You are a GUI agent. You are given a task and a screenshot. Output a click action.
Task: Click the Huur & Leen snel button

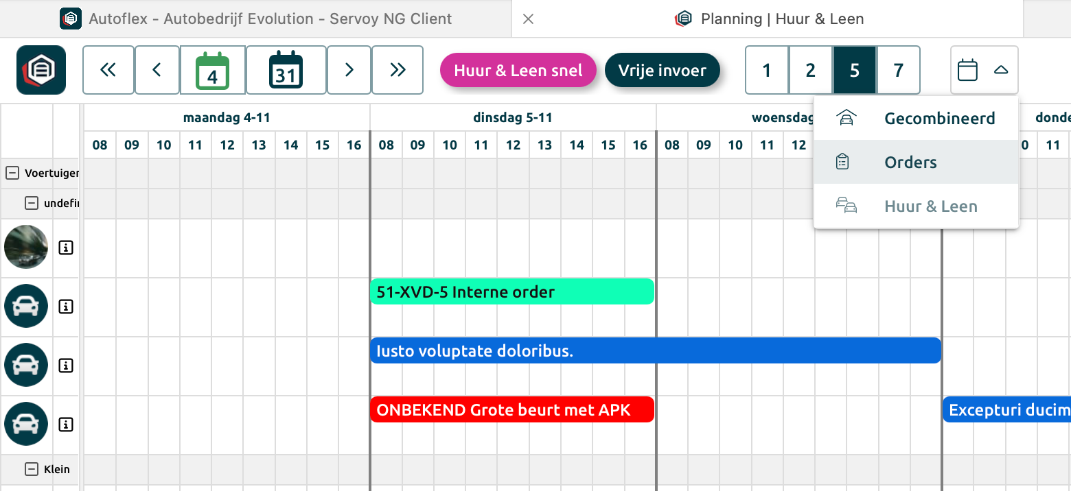click(x=518, y=71)
